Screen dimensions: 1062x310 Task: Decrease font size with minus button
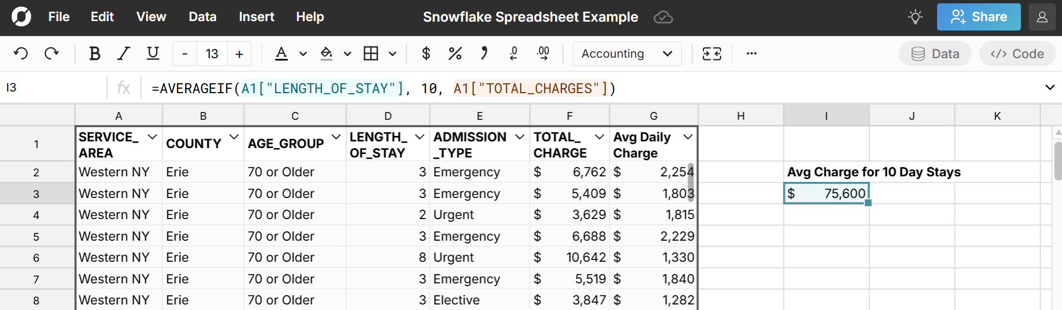(x=185, y=54)
